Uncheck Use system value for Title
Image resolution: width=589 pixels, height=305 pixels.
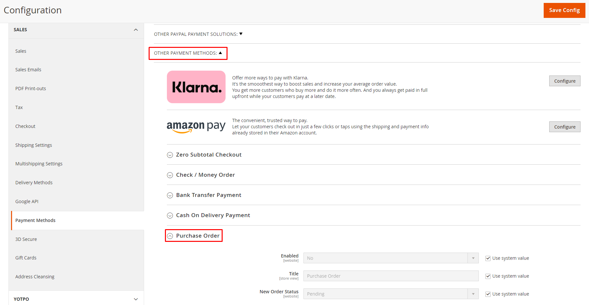(x=488, y=276)
